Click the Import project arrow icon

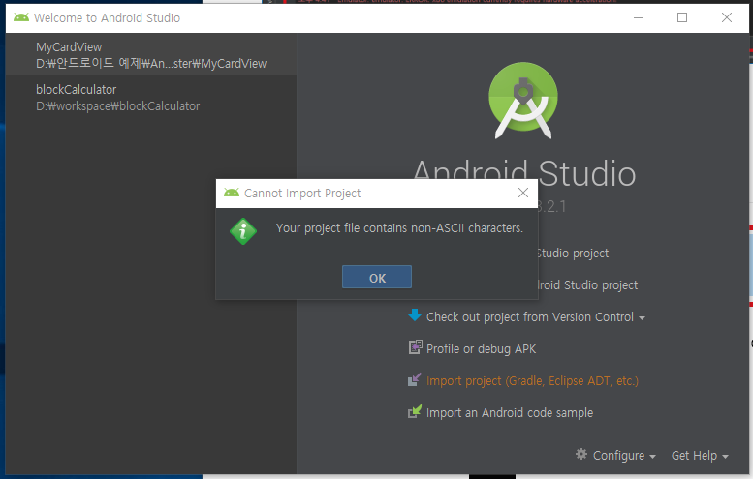[x=415, y=379]
